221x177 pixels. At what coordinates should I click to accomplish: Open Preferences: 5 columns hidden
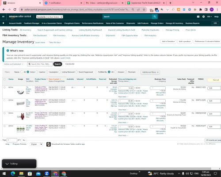click(x=207, y=42)
